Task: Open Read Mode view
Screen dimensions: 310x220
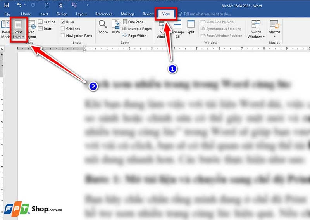Action: pos(6,28)
